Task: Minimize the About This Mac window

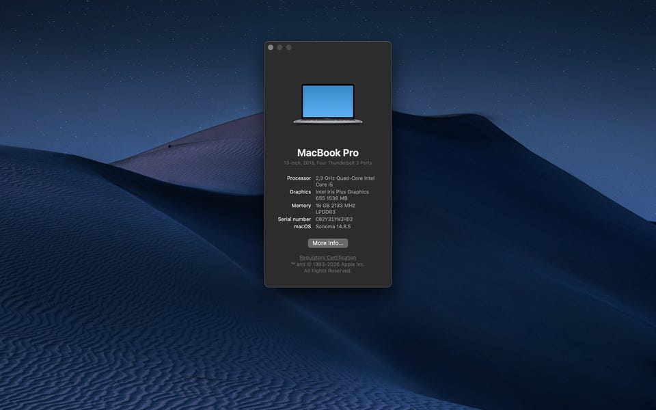Action: pos(280,47)
